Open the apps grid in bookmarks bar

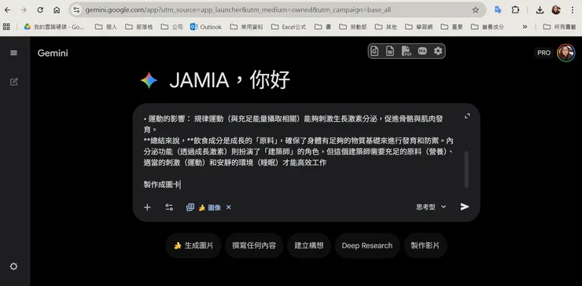pyautogui.click(x=6, y=27)
